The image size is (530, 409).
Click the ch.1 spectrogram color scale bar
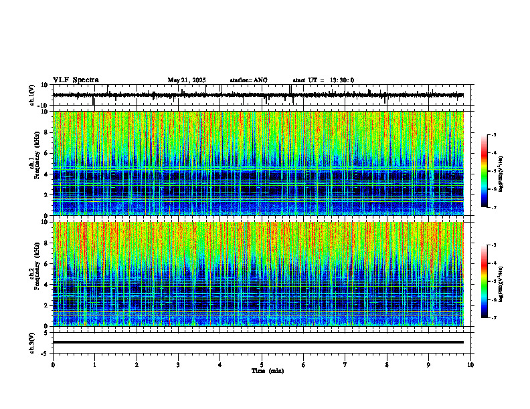pyautogui.click(x=484, y=171)
